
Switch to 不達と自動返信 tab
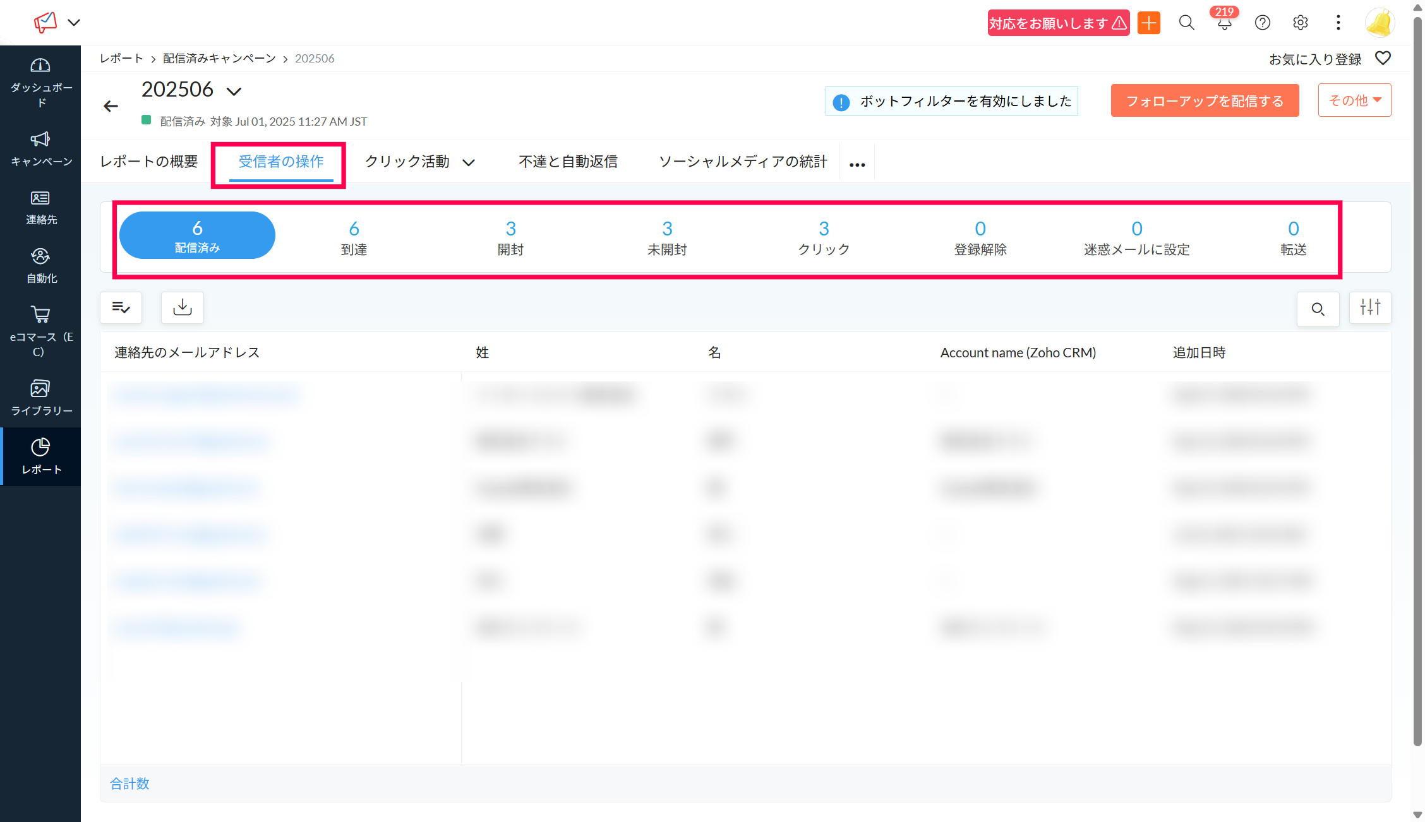pos(568,162)
